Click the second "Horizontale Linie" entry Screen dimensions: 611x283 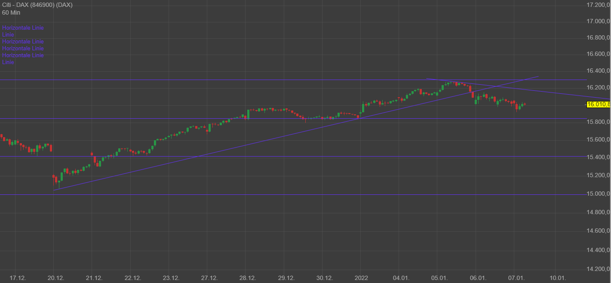coord(23,41)
